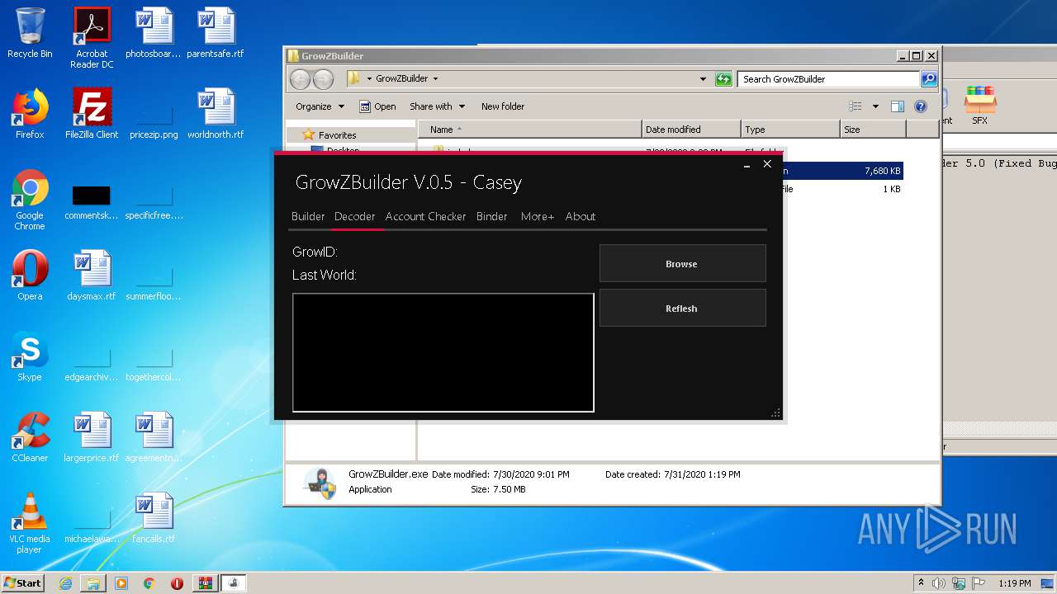Viewport: 1057px width, 594px height.
Task: Select parentsafe.rtf desktop file
Action: (216, 34)
